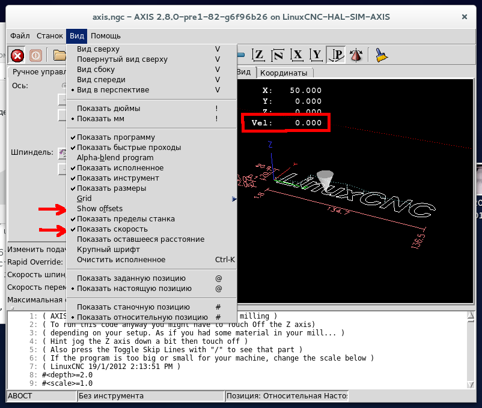Select the Z top view icon
This screenshot has width=482, height=408.
tap(258, 55)
